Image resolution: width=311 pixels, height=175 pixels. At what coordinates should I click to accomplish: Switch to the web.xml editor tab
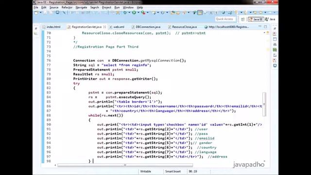tap(117, 27)
